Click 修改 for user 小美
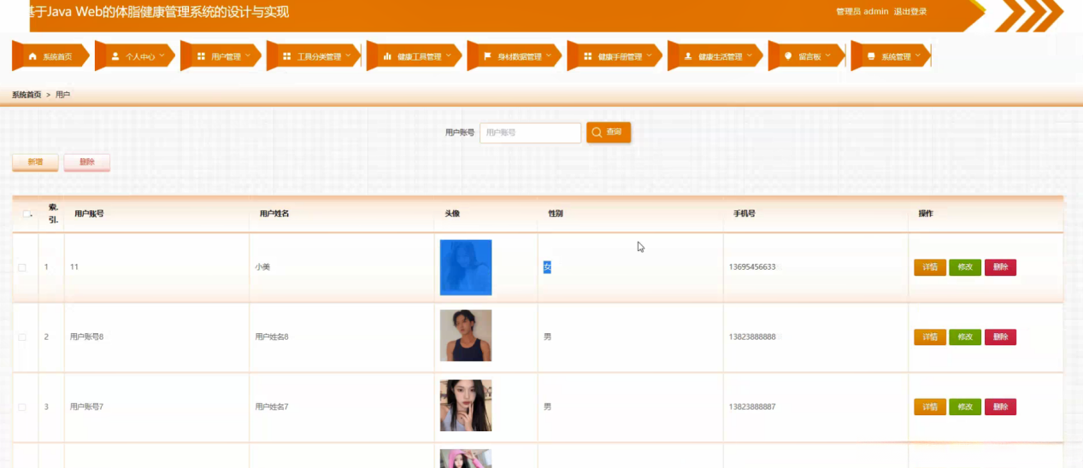Viewport: 1083px width, 468px height. pos(965,267)
